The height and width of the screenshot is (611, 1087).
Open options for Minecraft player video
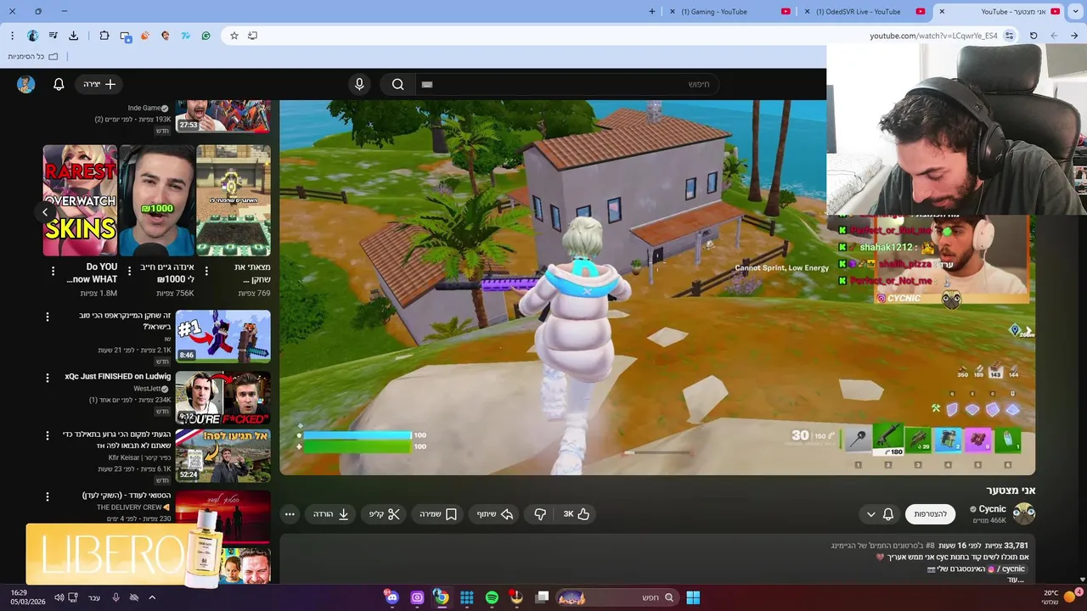click(x=48, y=317)
